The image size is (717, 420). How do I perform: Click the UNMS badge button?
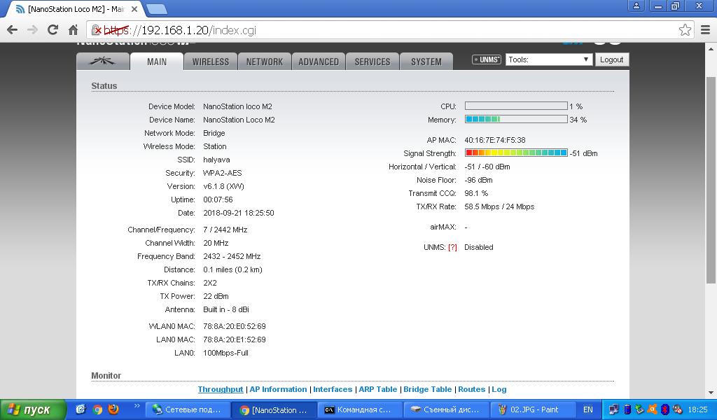pos(487,59)
